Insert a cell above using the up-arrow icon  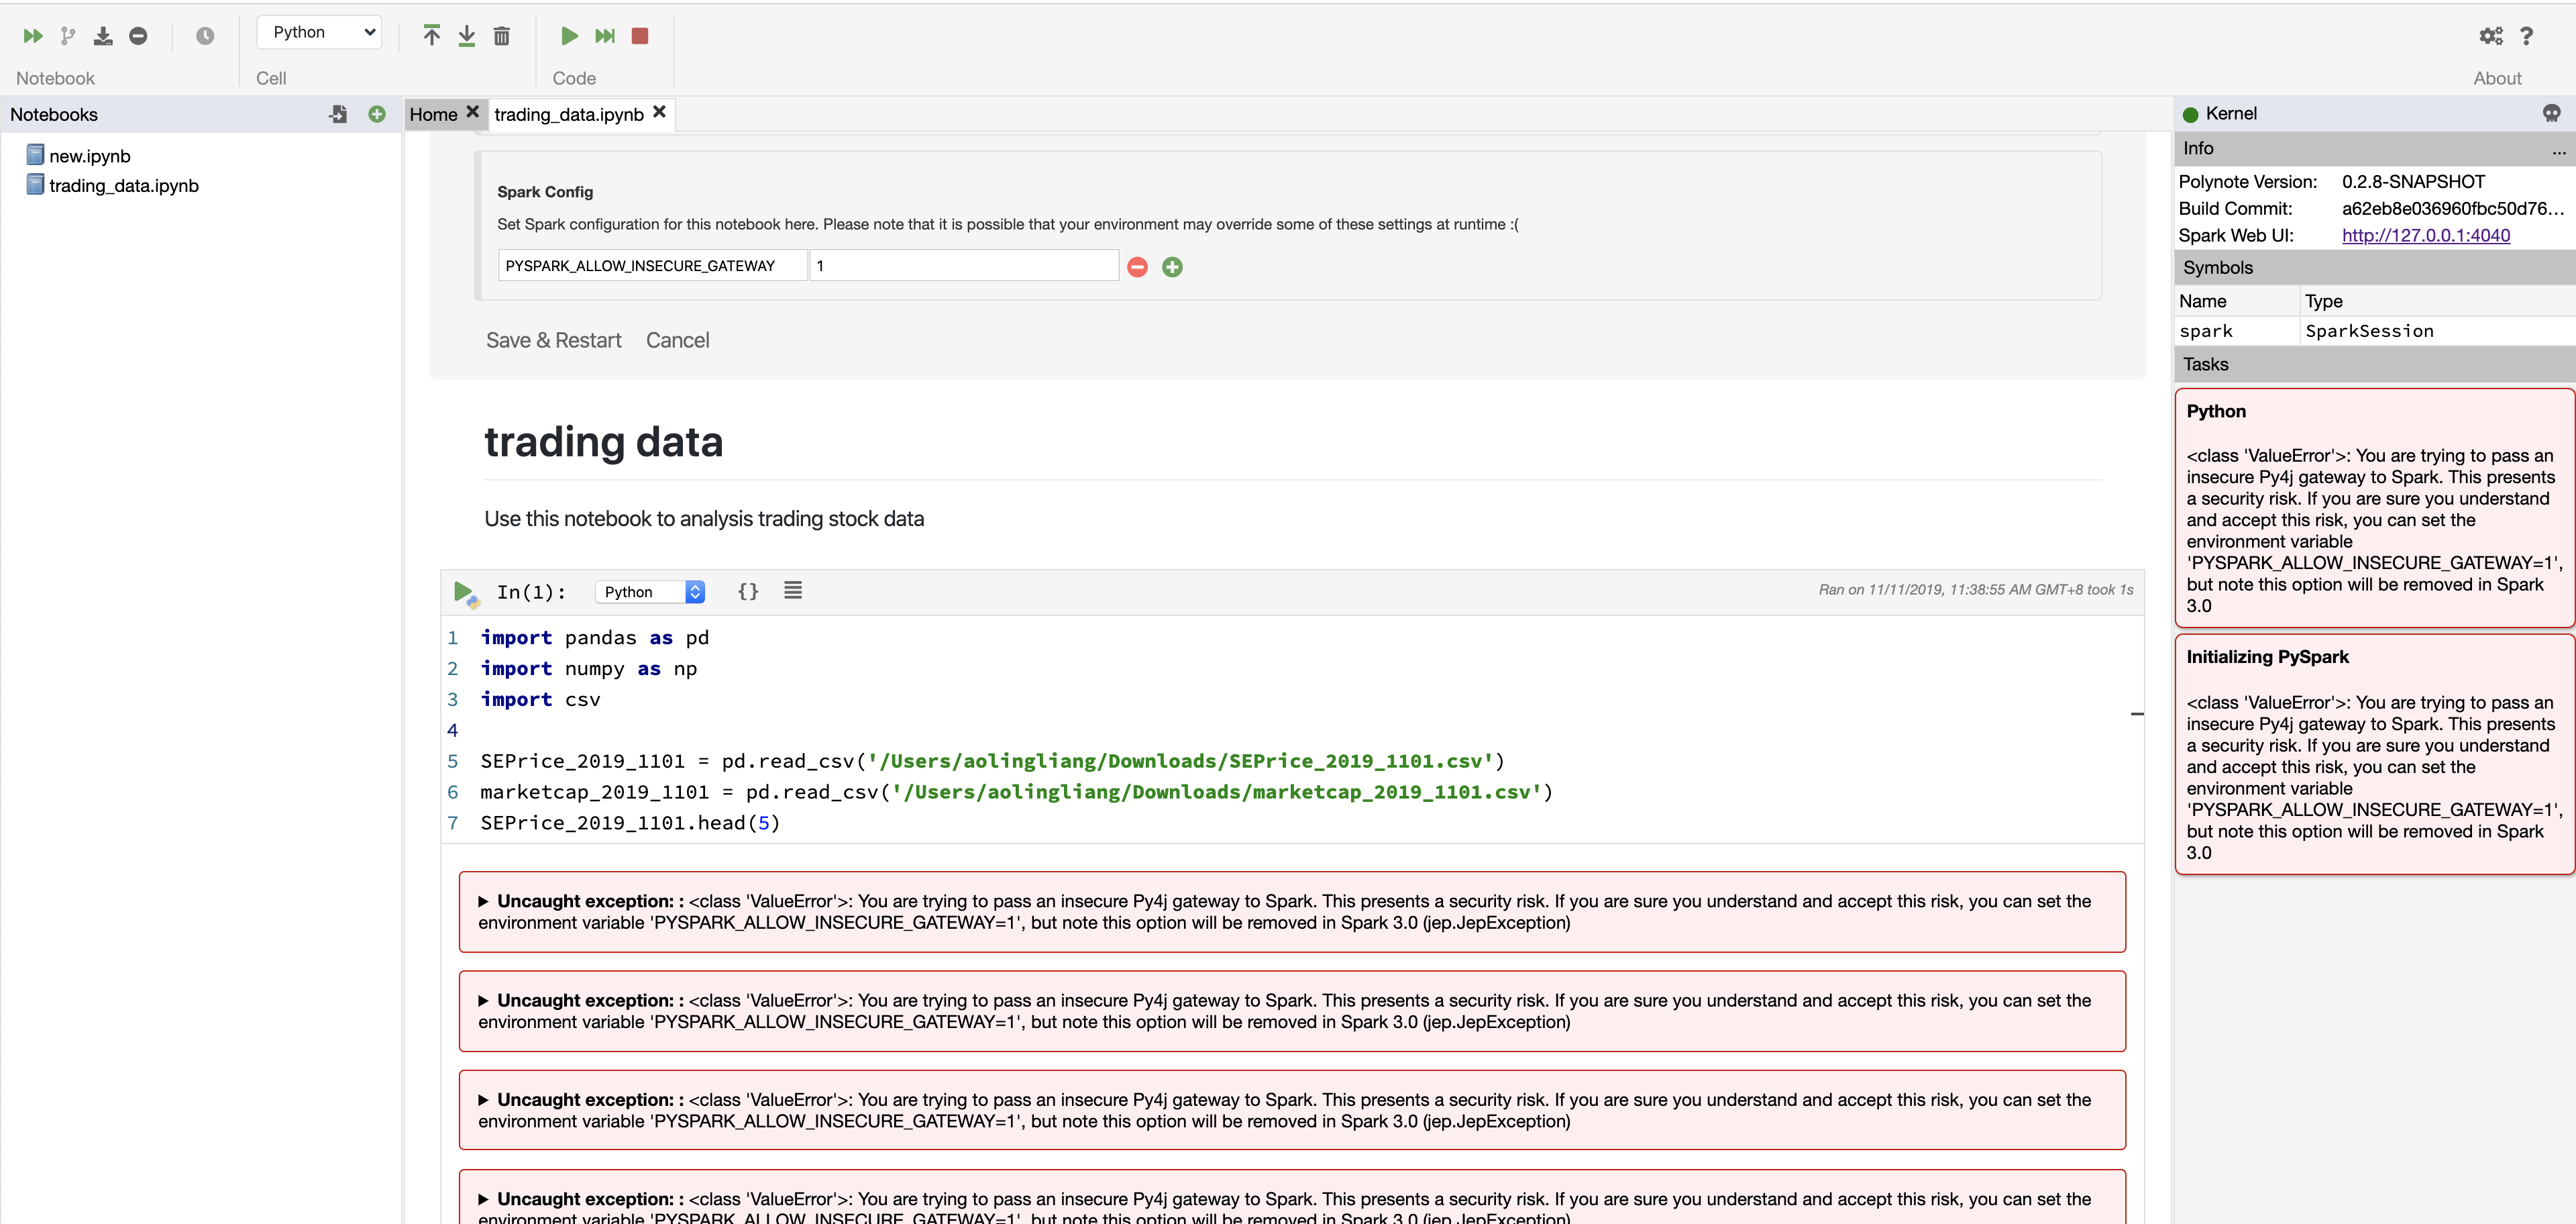(432, 35)
